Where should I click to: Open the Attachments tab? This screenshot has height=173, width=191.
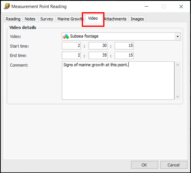(x=115, y=19)
